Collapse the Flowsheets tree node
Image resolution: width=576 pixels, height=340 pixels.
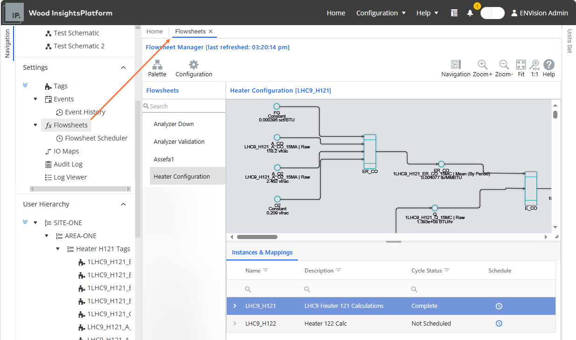[36, 125]
